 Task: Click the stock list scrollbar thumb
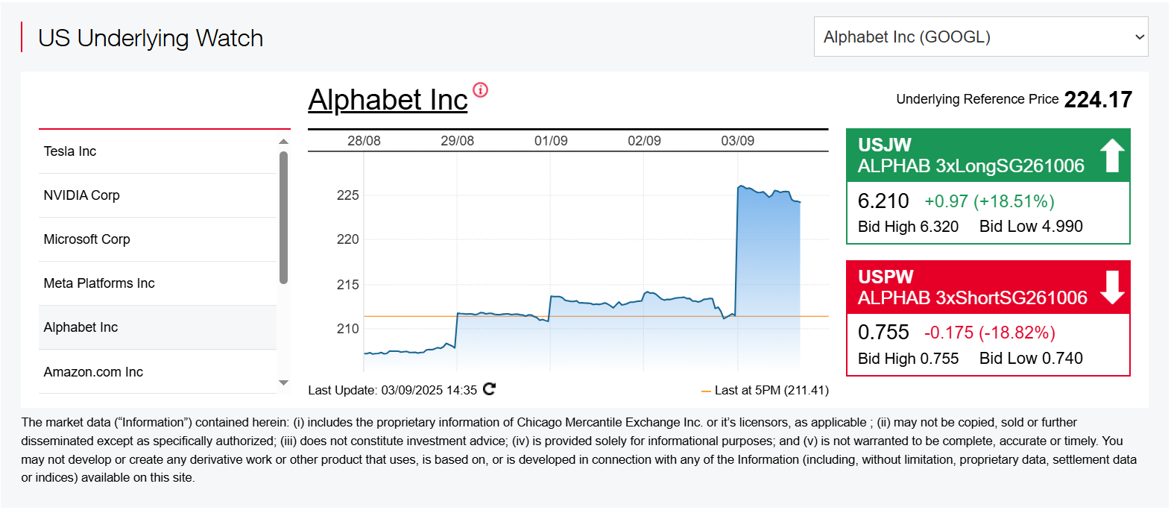coord(283,218)
